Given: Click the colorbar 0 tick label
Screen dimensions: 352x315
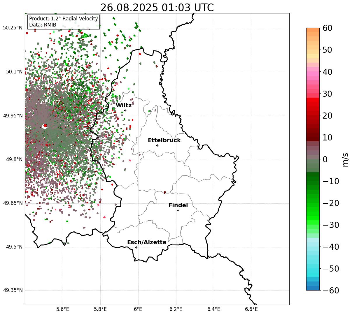Looking at the screenshot, I should pyautogui.click(x=325, y=159).
